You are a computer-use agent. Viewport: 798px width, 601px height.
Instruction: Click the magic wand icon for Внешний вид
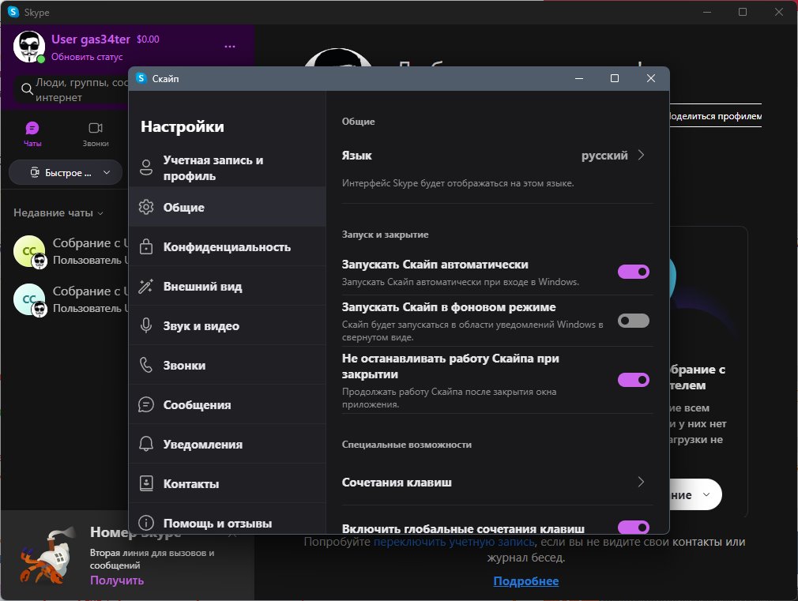coord(145,287)
